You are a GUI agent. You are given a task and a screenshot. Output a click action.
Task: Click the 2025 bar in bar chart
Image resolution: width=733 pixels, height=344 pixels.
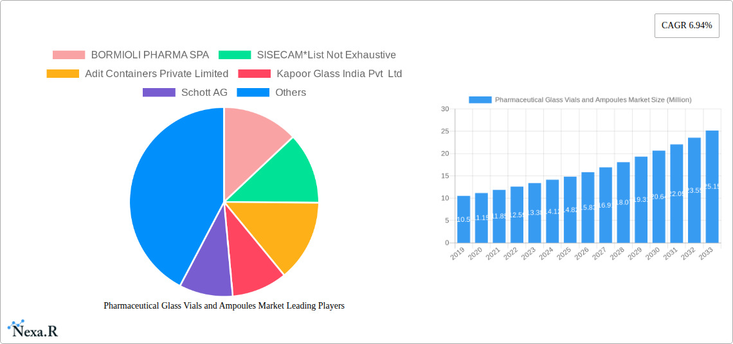(570, 210)
